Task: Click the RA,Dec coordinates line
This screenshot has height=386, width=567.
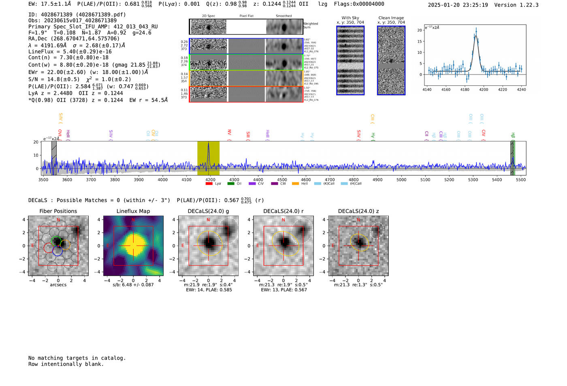Action: click(x=74, y=39)
